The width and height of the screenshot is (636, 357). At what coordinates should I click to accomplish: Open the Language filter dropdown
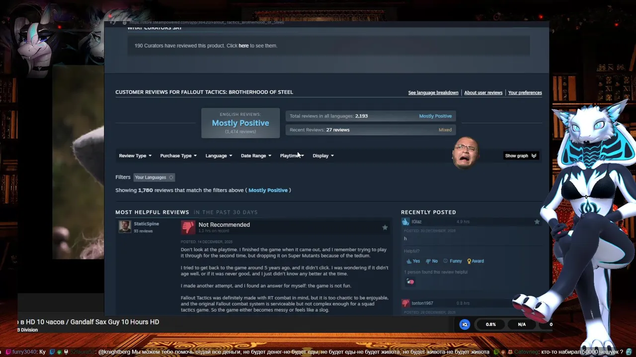tap(219, 156)
